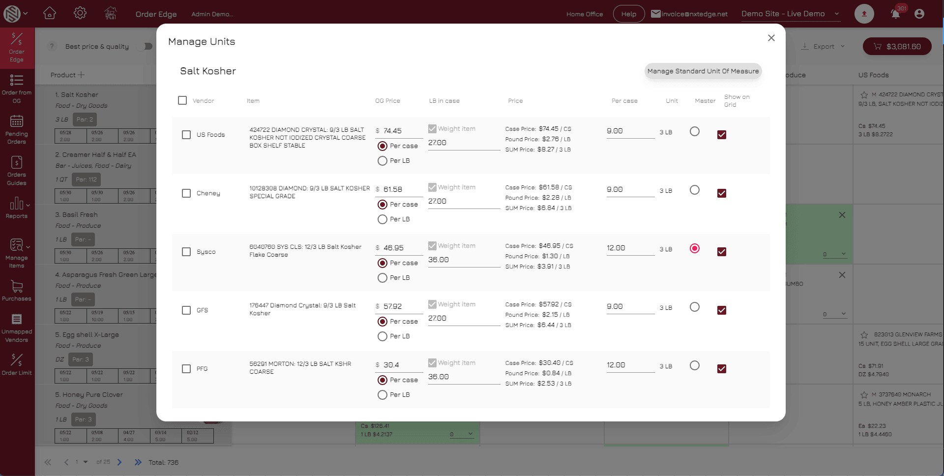Viewport: 944px width, 476px height.
Task: Click the round upload arrow button
Action: point(864,14)
